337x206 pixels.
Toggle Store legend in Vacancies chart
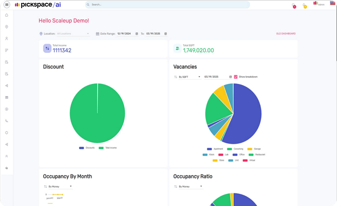[x=218, y=161]
